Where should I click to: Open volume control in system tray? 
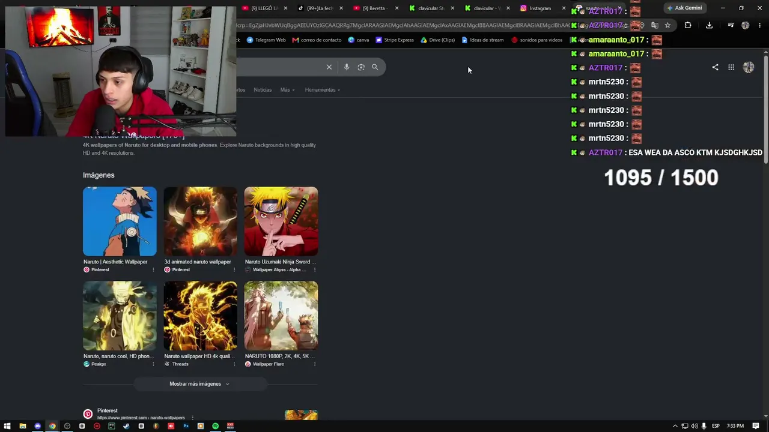pyautogui.click(x=695, y=426)
